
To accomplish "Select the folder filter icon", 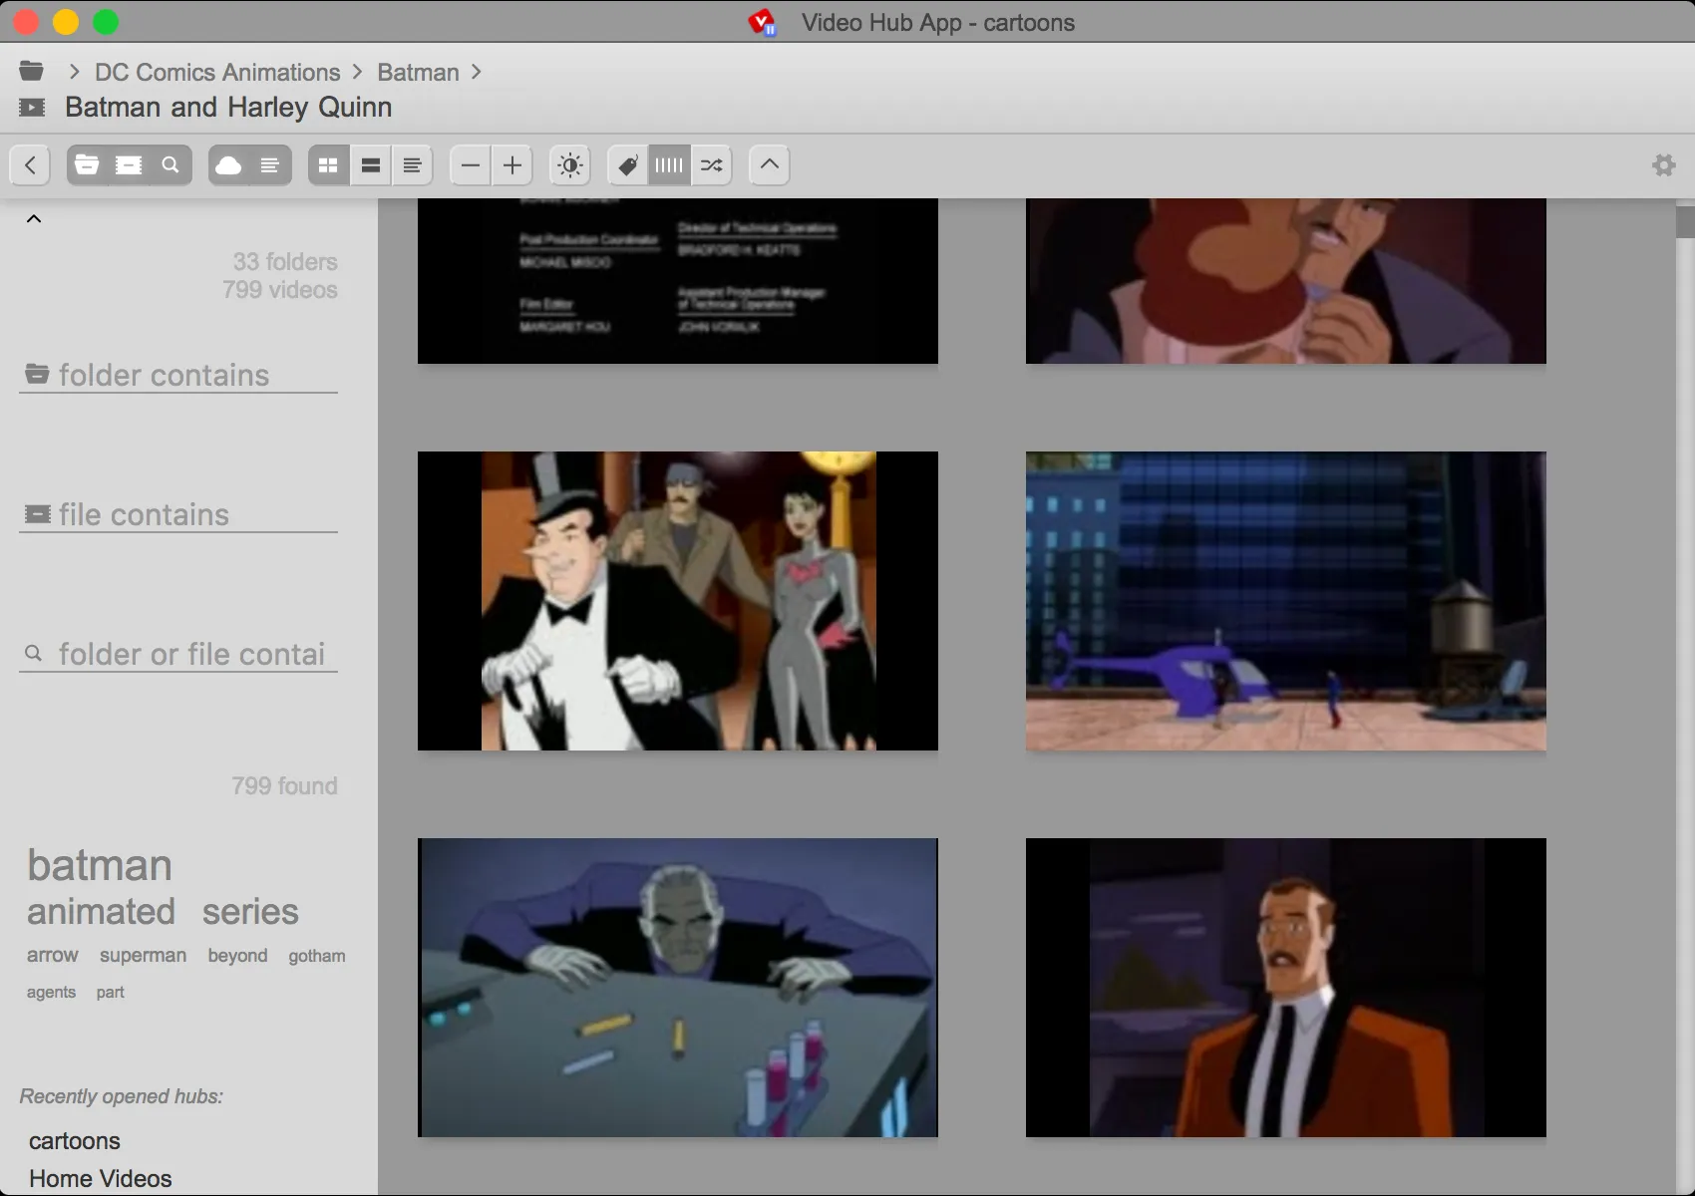I will click(86, 164).
